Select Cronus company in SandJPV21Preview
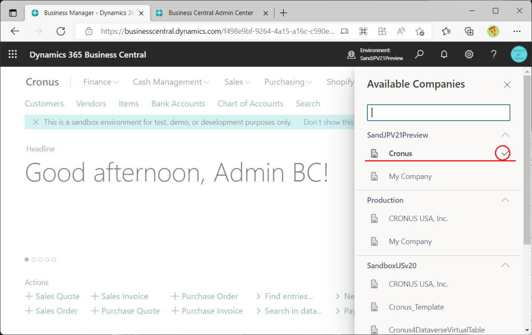Image resolution: width=532 pixels, height=335 pixels. click(438, 153)
